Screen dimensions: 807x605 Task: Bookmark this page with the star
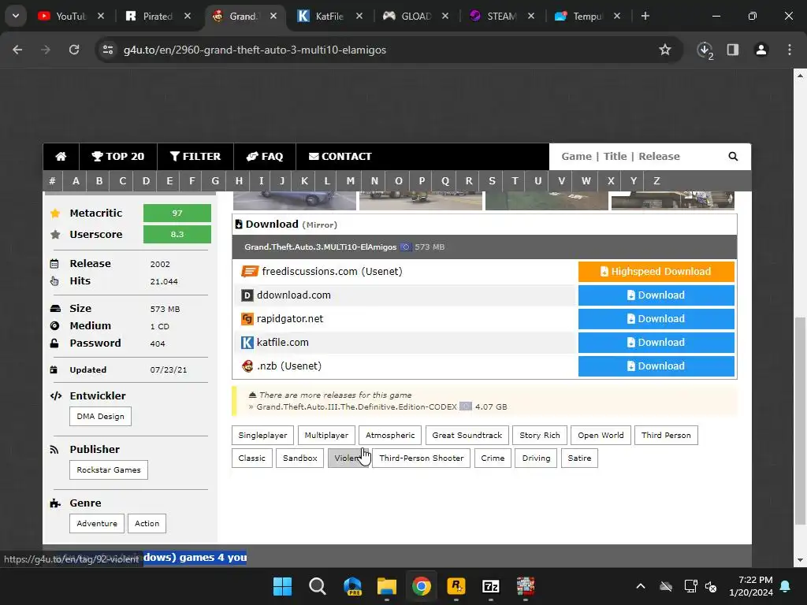665,50
